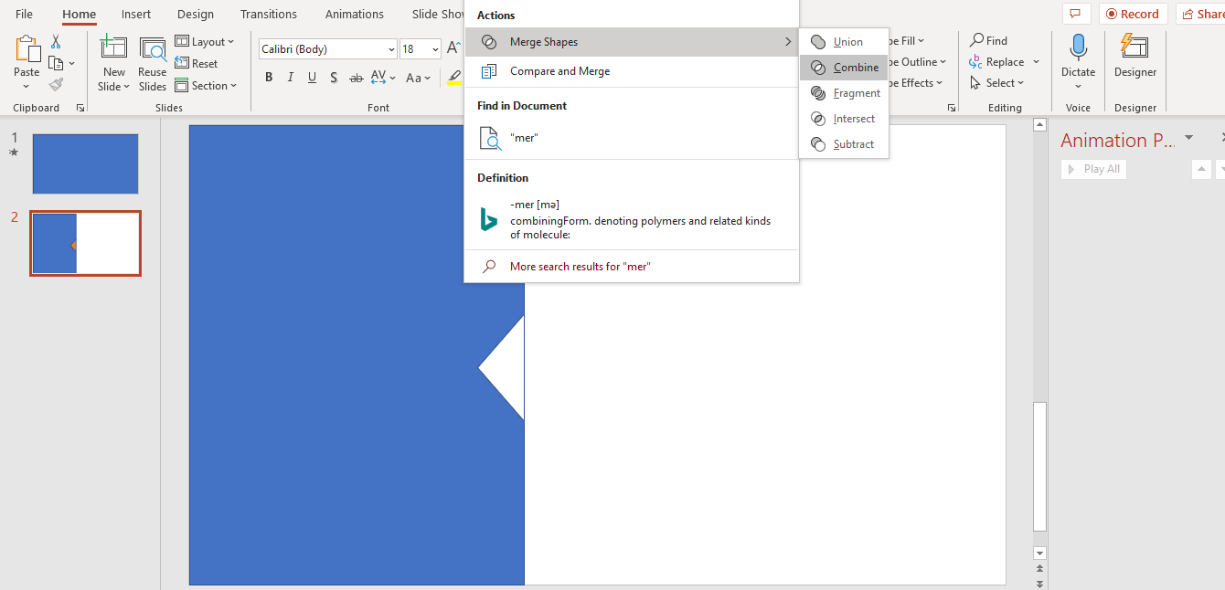Switch to the Design tab
1225x590 pixels.
(196, 14)
